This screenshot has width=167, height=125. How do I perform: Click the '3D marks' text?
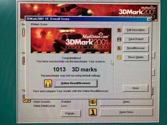pos(84,69)
